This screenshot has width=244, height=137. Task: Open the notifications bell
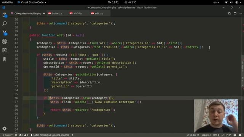click(240, 135)
